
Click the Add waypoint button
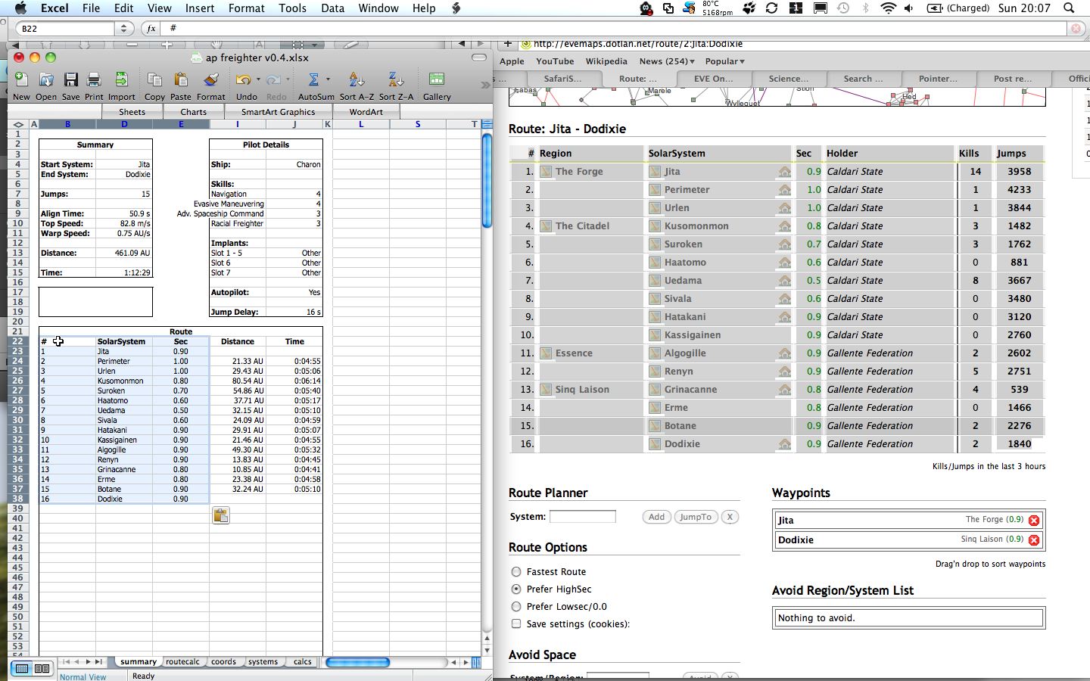[x=656, y=518]
